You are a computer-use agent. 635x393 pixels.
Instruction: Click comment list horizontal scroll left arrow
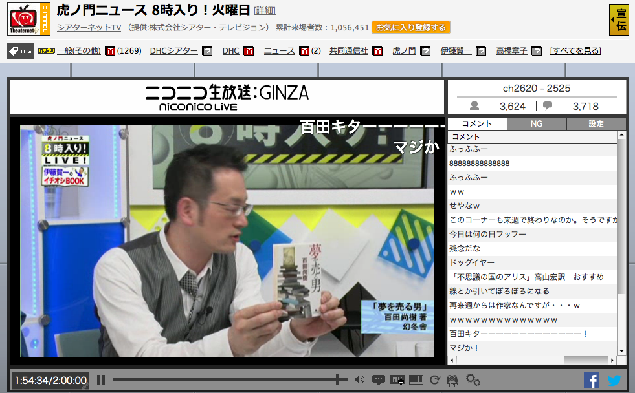pyautogui.click(x=452, y=360)
